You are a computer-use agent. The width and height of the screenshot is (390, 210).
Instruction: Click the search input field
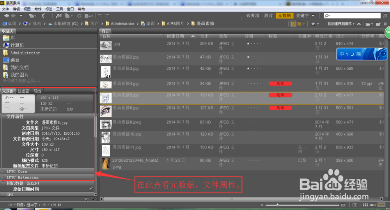(x=352, y=16)
